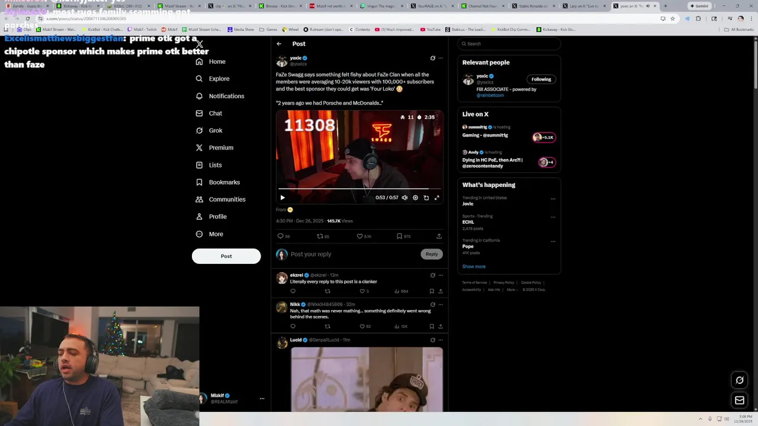Repost the main post with 85 reposts
758x426 pixels.
(323, 236)
